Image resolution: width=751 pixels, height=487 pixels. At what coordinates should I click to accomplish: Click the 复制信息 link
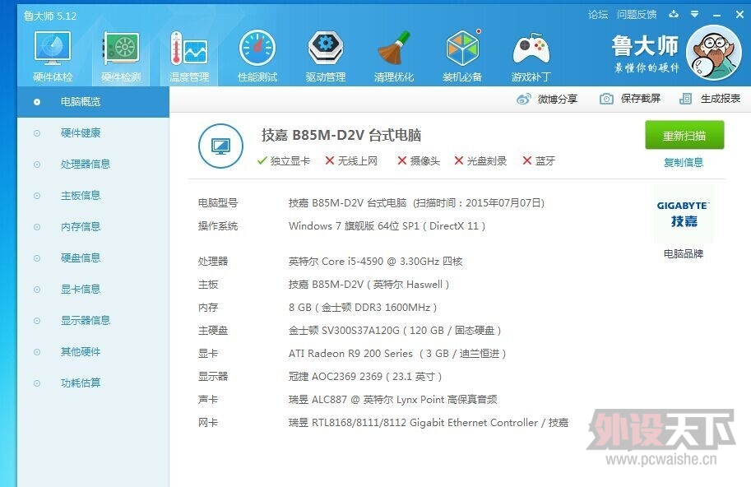pyautogui.click(x=684, y=162)
